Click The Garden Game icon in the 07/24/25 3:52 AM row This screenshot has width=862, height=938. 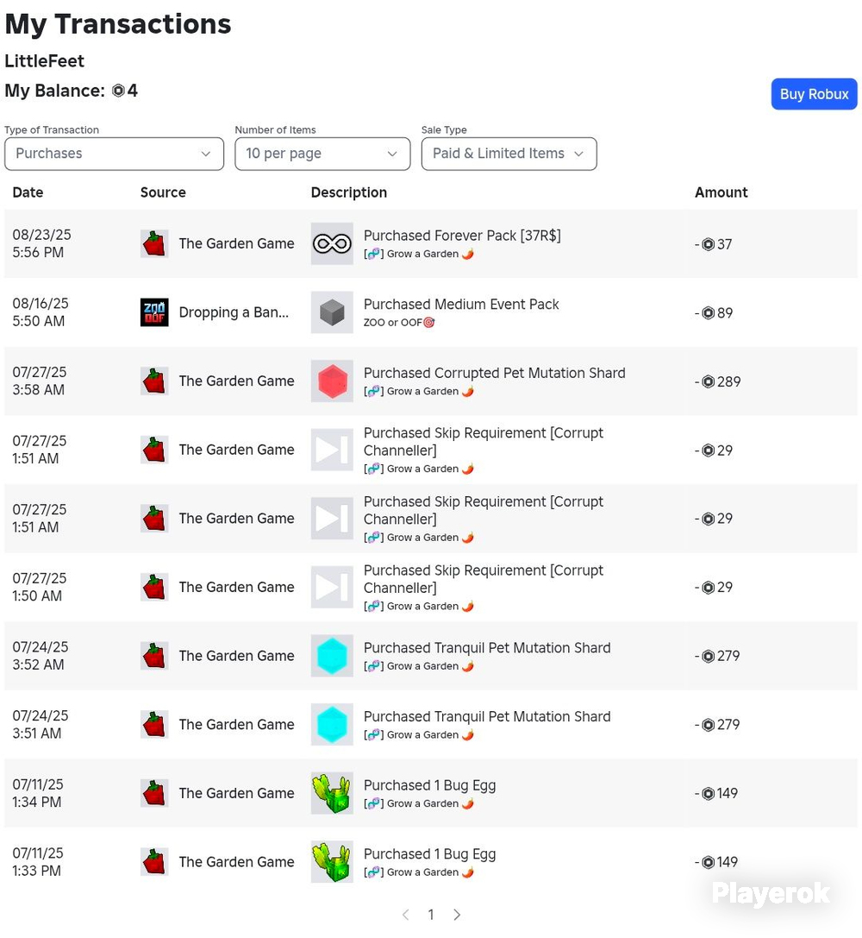(154, 656)
